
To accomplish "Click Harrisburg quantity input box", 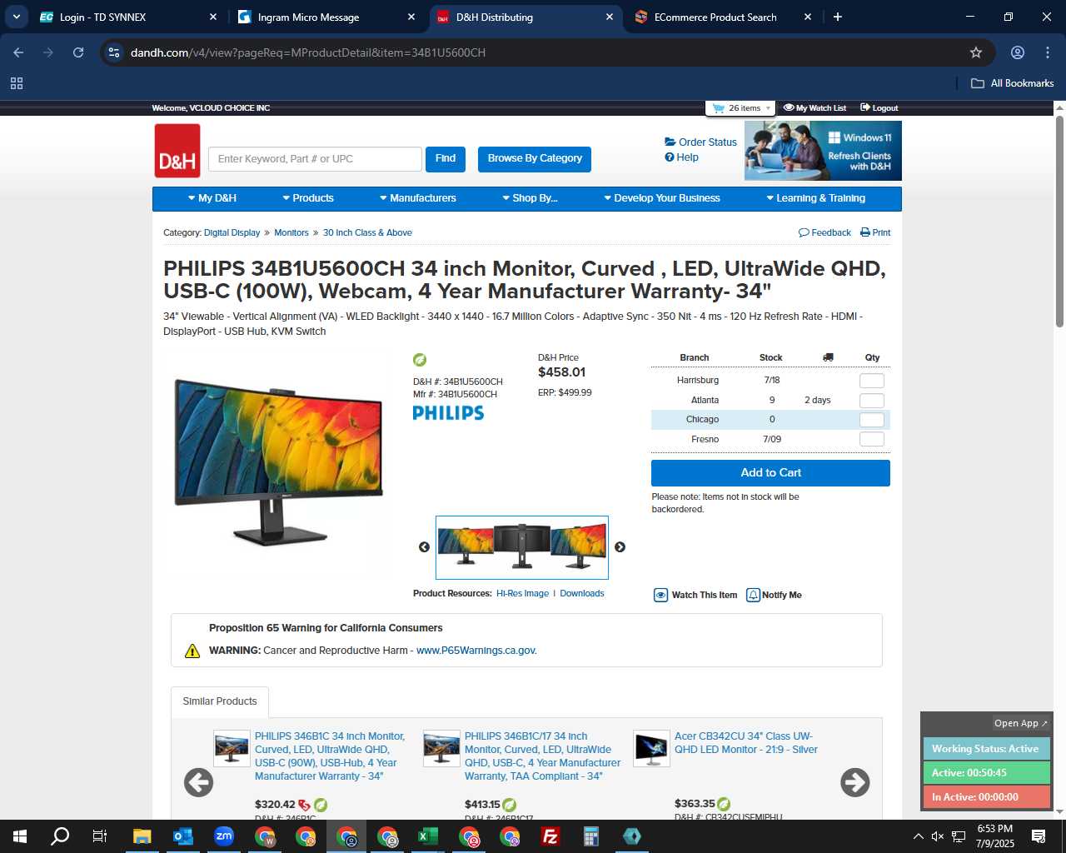I will click(x=872, y=381).
